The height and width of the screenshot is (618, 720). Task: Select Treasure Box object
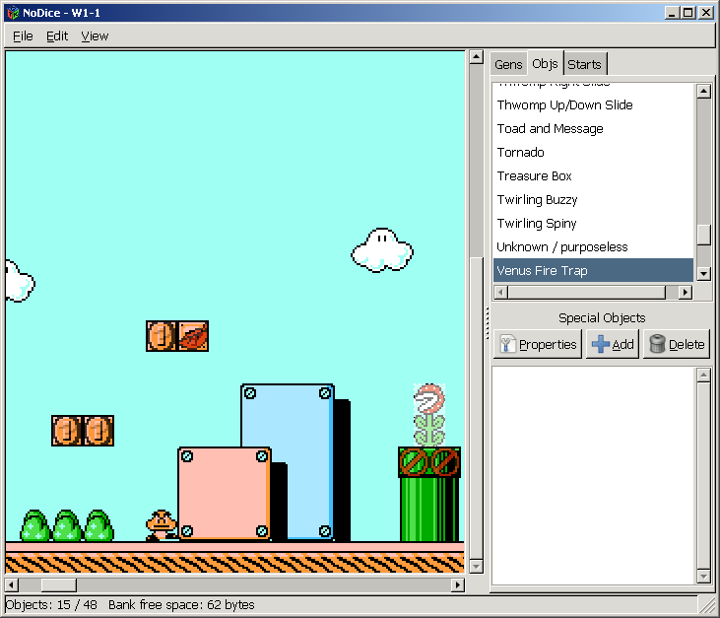(592, 176)
